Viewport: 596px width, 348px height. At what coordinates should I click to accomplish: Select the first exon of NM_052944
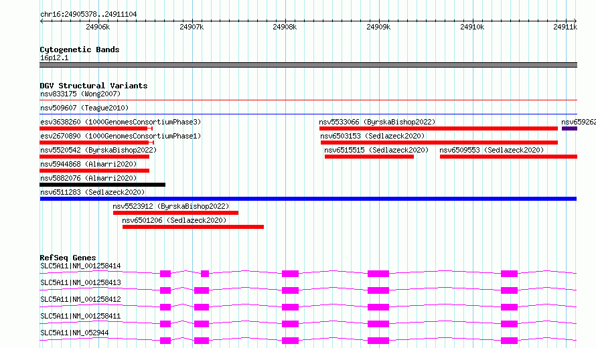[x=165, y=341]
